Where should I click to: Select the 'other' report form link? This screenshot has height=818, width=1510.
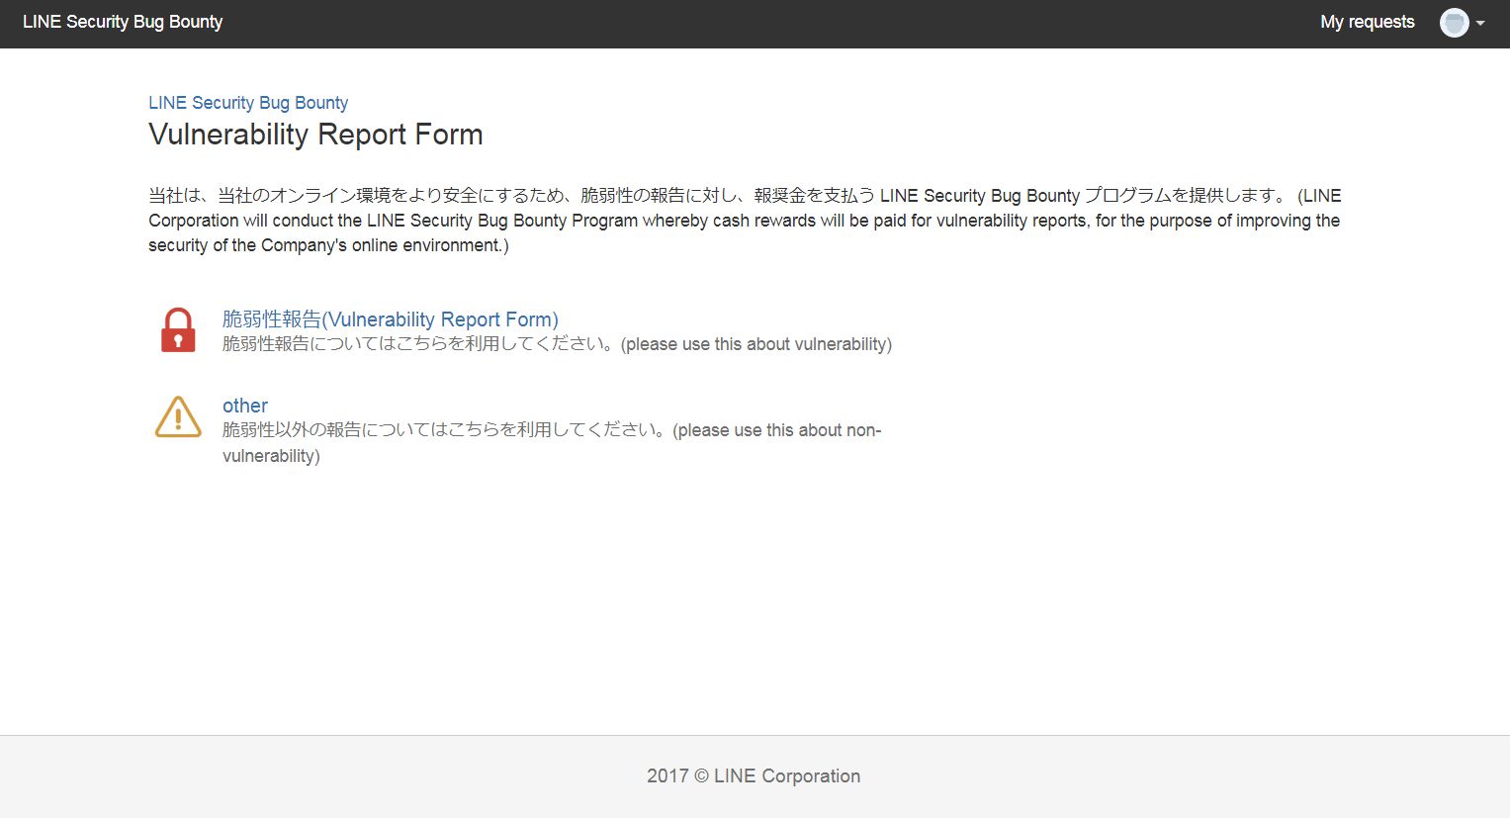245,406
